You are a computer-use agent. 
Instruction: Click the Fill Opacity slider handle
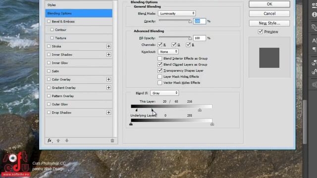point(190,38)
